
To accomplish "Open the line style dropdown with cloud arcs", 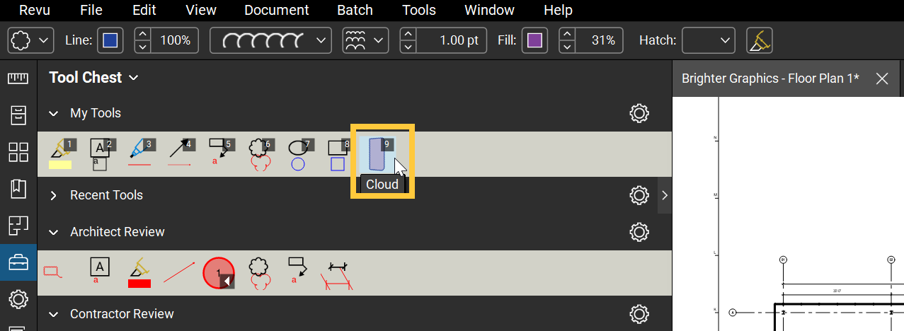I will pyautogui.click(x=271, y=40).
